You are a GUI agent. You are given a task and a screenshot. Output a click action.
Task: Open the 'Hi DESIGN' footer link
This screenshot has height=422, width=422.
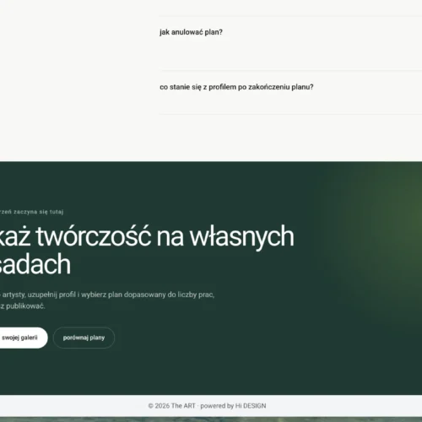[251, 406]
